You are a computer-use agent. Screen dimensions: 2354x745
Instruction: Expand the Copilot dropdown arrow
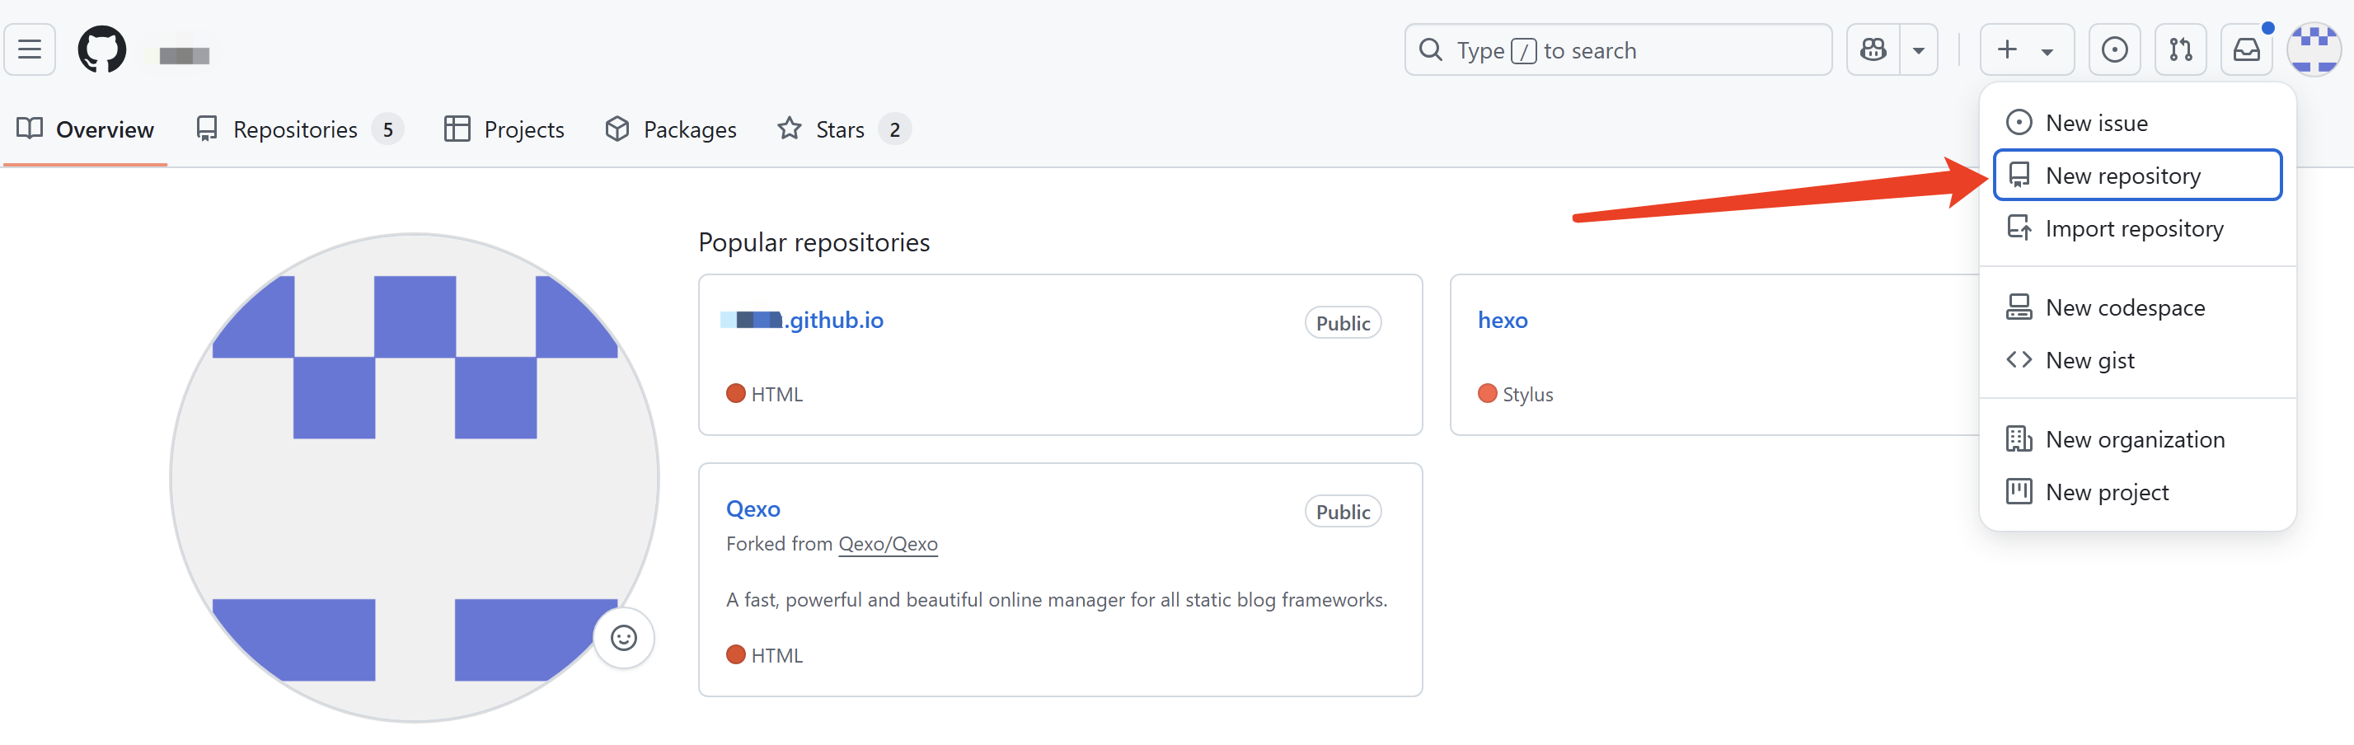(1919, 50)
